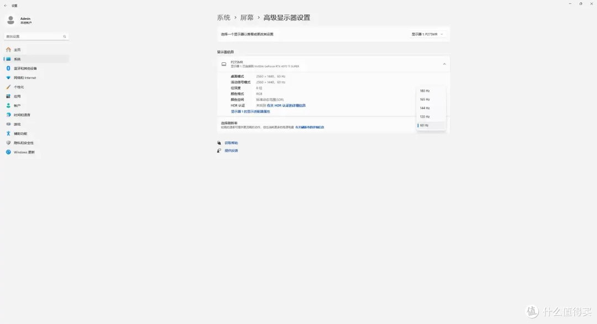Select 系统 in the sidebar

pyautogui.click(x=36, y=59)
